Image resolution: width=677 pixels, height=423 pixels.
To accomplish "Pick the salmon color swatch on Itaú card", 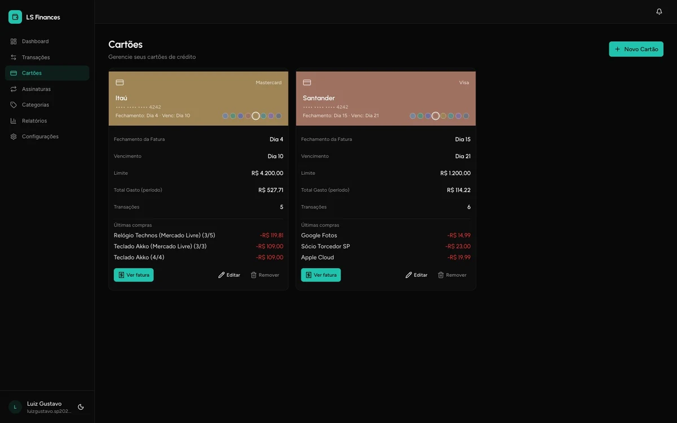I will 248,116.
